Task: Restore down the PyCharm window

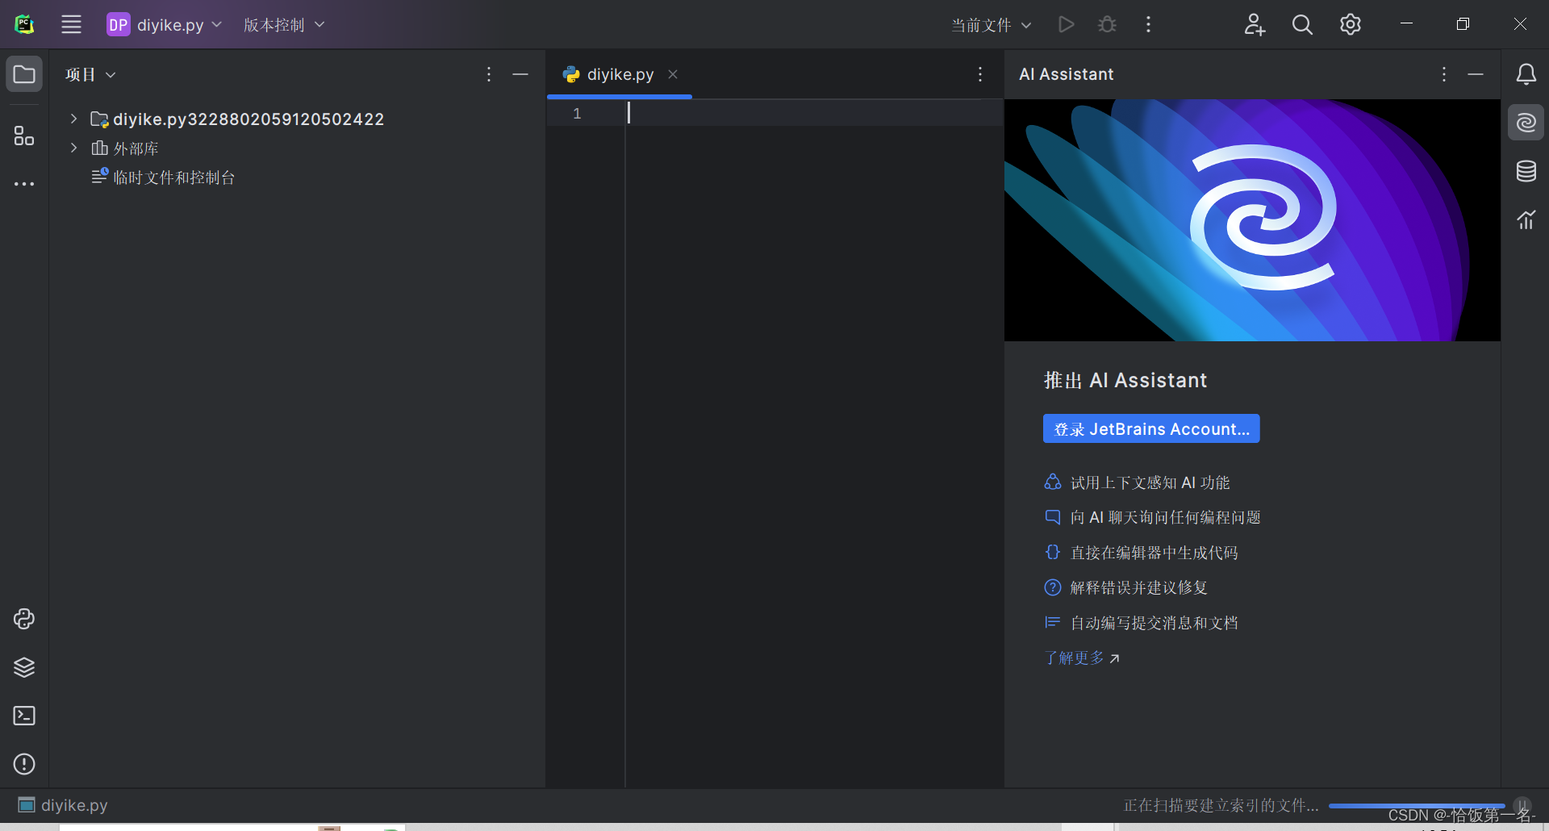Action: click(1463, 24)
